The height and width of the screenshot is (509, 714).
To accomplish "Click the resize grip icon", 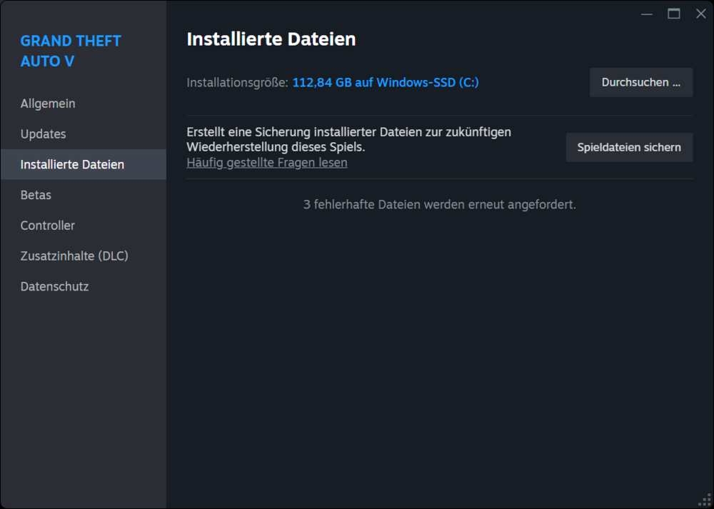I will [x=705, y=500].
